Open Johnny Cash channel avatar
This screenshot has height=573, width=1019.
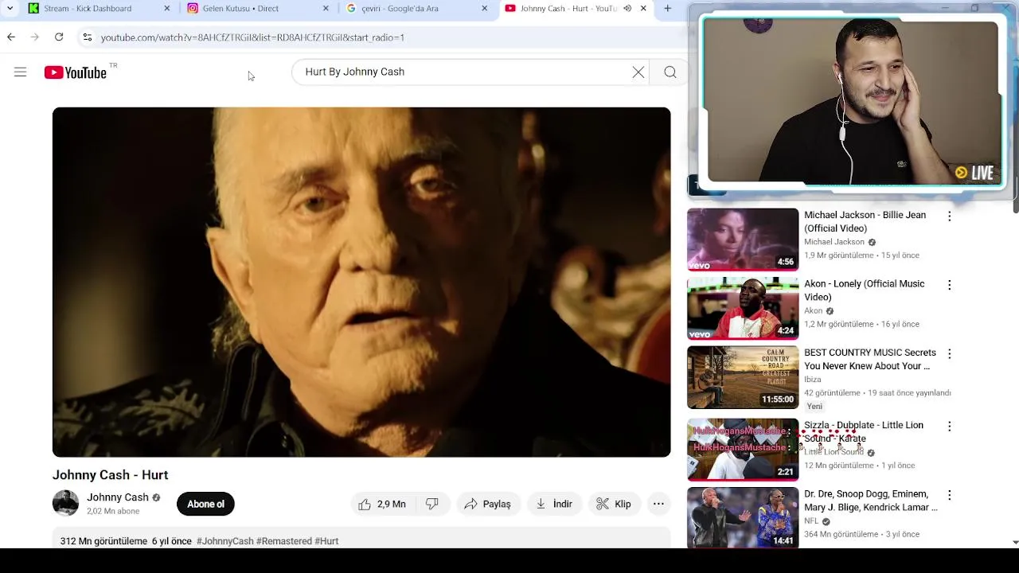tap(65, 504)
